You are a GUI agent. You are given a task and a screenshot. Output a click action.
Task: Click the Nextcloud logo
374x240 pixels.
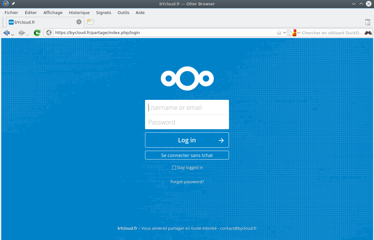point(187,78)
